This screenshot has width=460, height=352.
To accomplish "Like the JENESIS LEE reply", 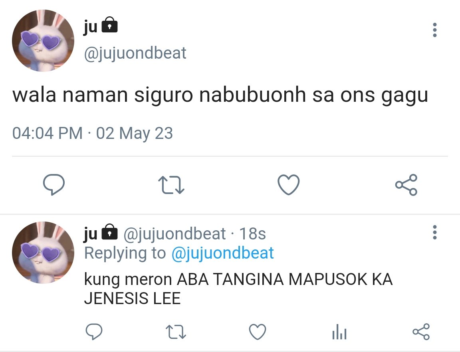I will pos(258,332).
